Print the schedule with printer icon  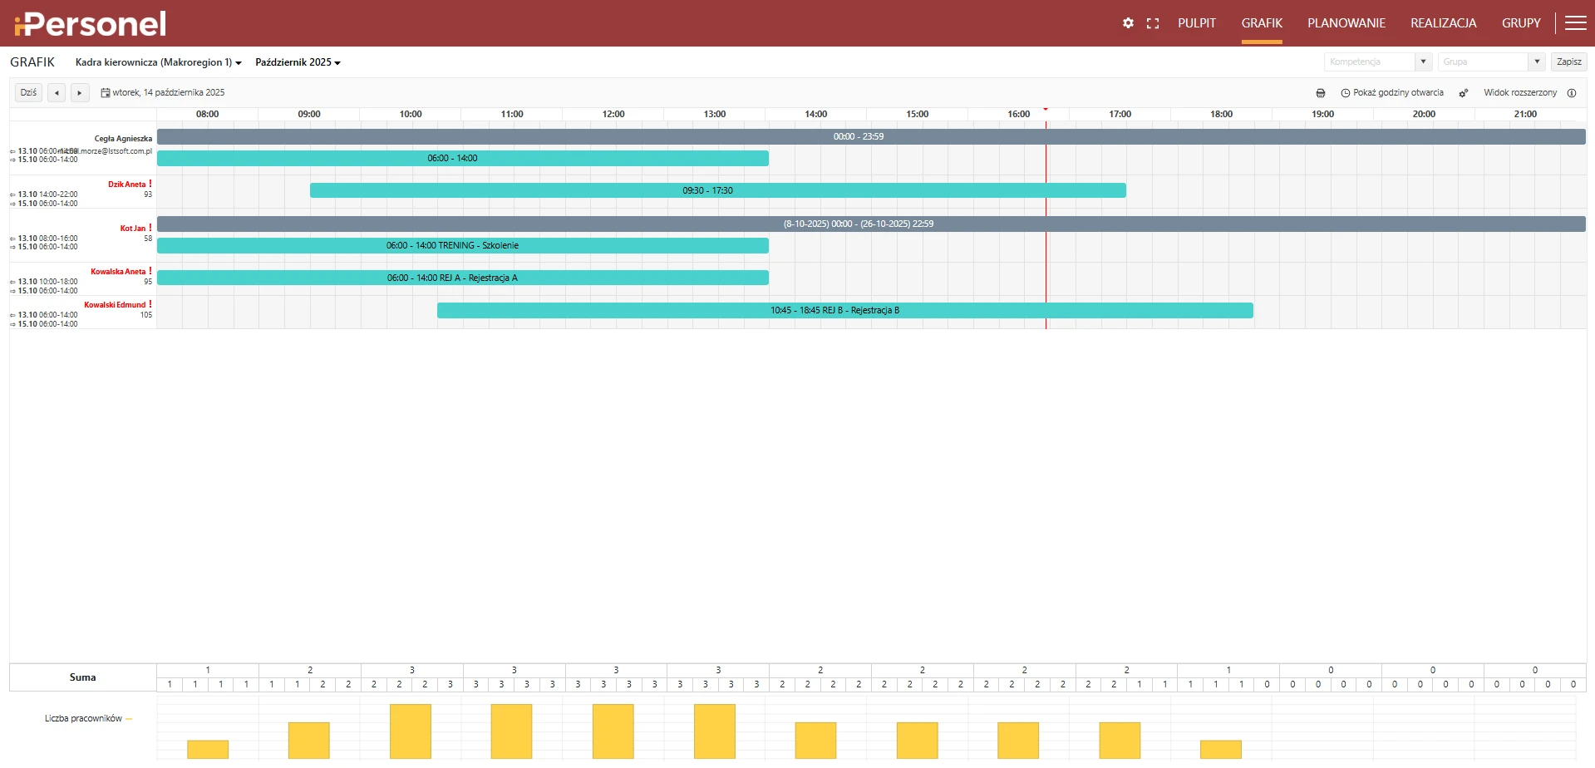(1321, 93)
